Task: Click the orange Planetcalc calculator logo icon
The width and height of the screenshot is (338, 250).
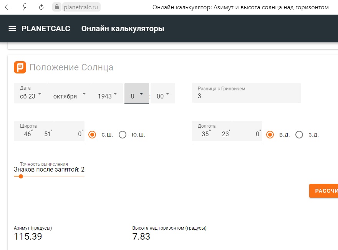Action: [x=20, y=67]
